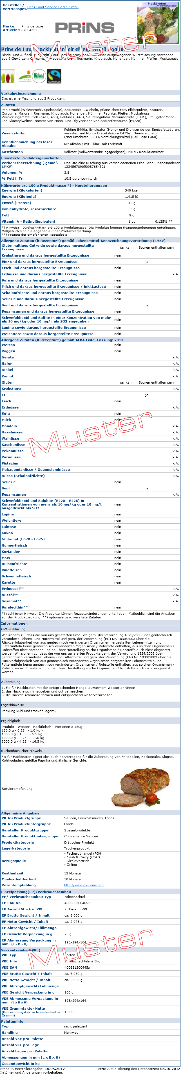
Task: Select the Mindesthaltbarkeit '10 Monate' value
Action: 73,879
